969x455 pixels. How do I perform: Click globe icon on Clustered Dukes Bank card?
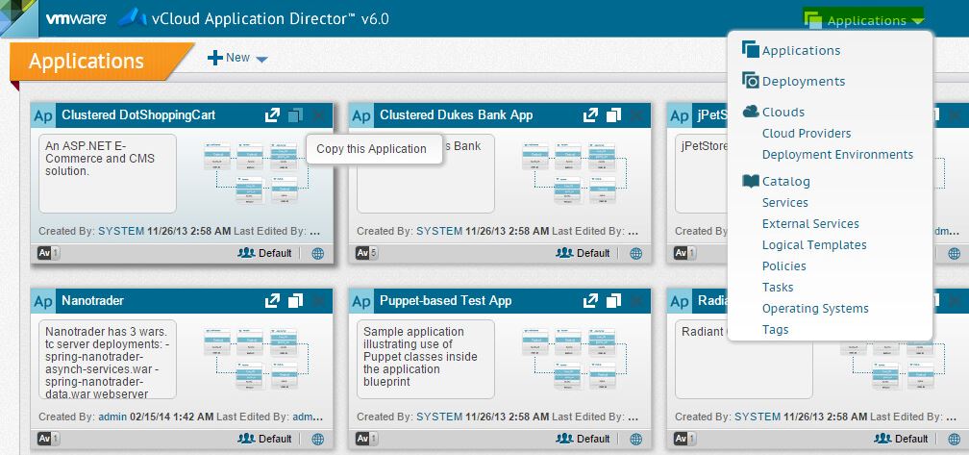pos(636,253)
